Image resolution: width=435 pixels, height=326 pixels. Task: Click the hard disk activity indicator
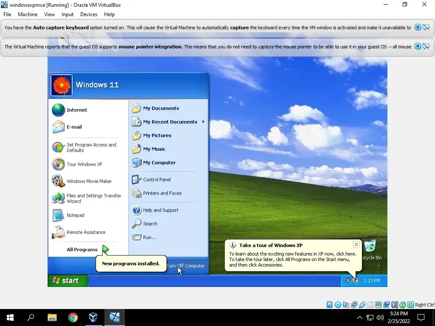point(329,305)
